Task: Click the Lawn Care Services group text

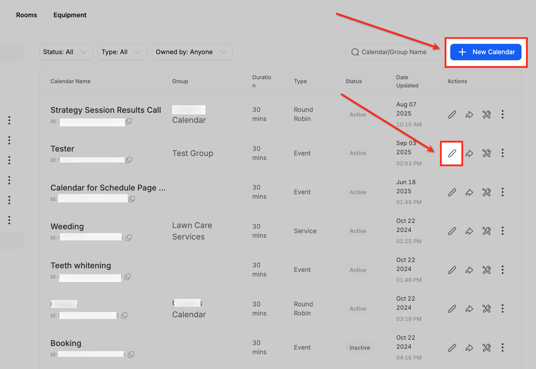Action: click(192, 231)
